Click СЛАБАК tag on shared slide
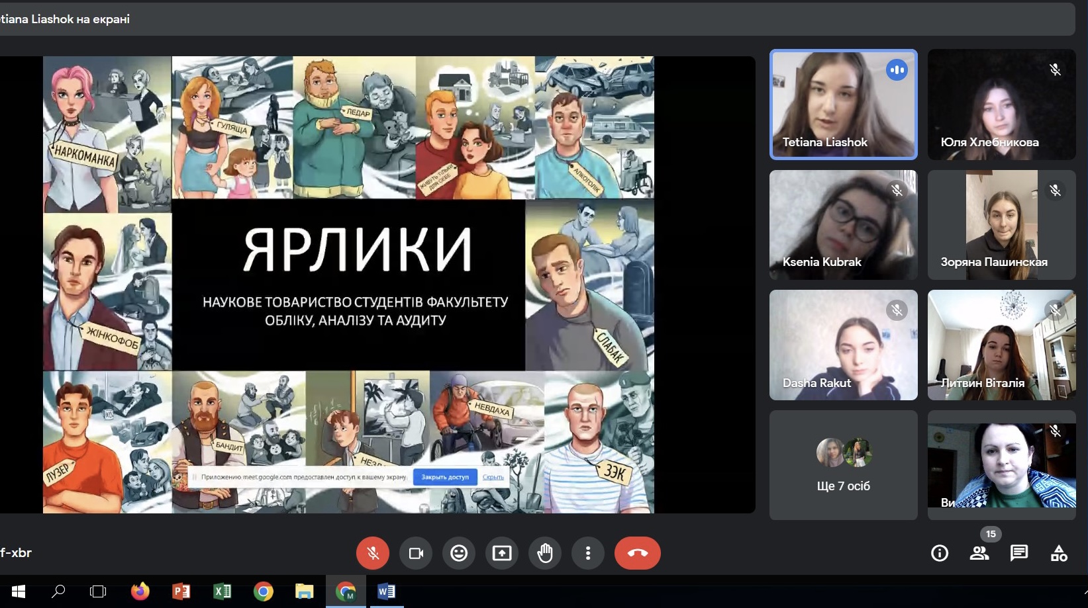The width and height of the screenshot is (1088, 608). click(x=610, y=347)
